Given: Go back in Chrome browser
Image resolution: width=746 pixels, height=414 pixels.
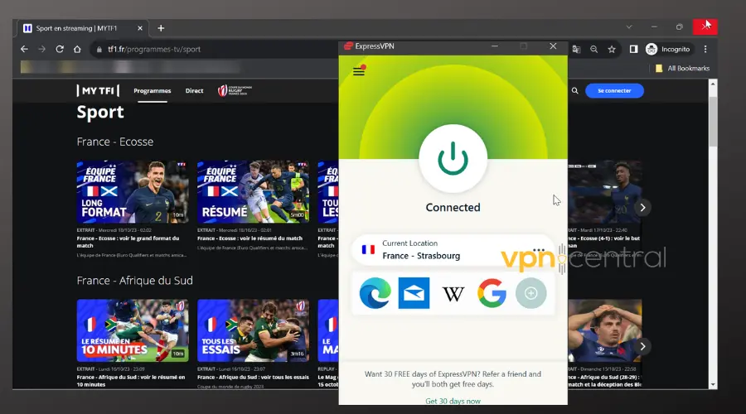Looking at the screenshot, I should 24,49.
